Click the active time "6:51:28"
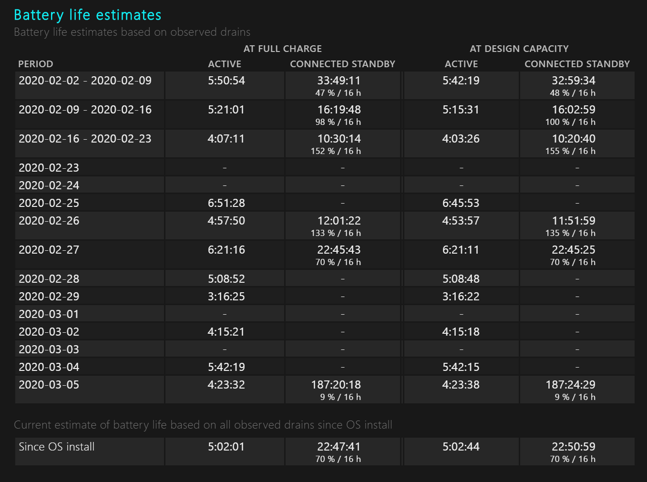Image resolution: width=647 pixels, height=482 pixels. click(226, 203)
